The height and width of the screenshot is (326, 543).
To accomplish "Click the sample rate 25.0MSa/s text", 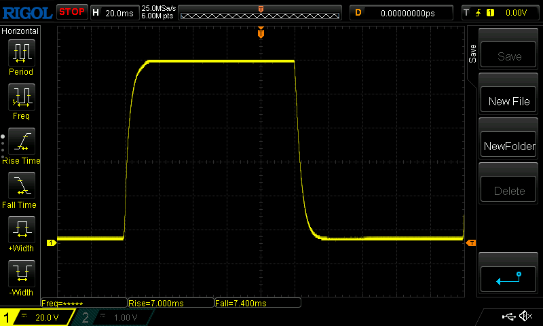I will 158,8.
